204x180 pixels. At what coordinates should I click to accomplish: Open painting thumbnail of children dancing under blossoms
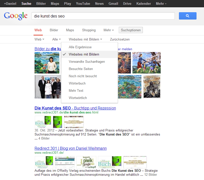coord(146,63)
